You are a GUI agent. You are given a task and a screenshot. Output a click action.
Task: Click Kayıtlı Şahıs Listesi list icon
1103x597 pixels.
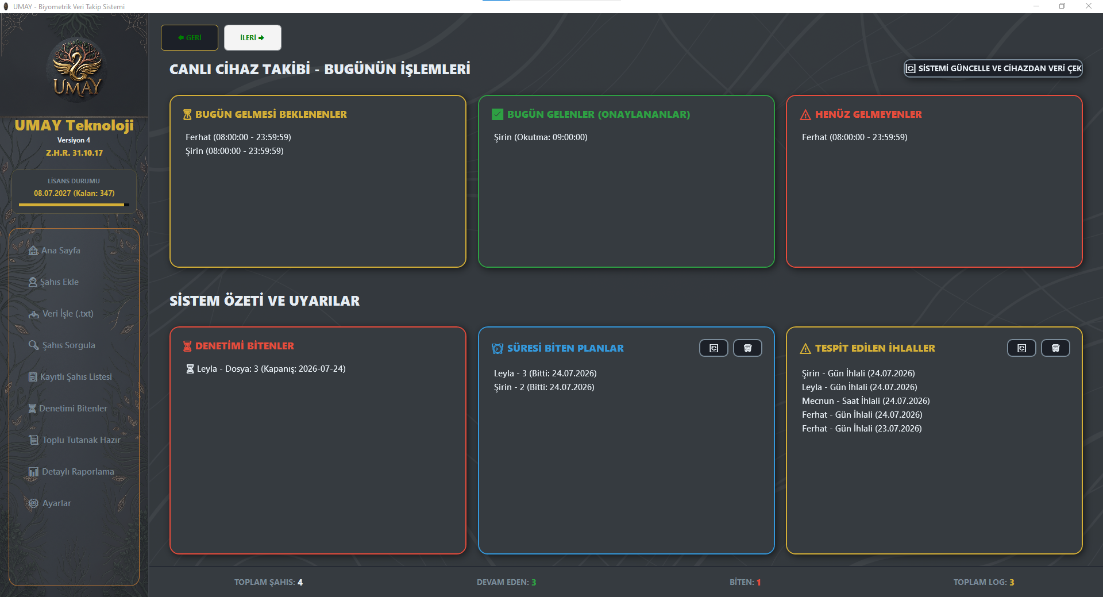pos(33,377)
